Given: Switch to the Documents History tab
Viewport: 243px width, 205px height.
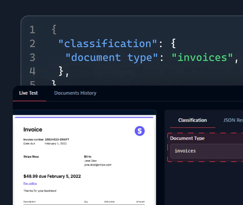Looking at the screenshot, I should coord(75,93).
